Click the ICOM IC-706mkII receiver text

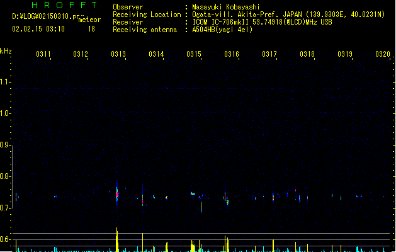tap(262, 22)
